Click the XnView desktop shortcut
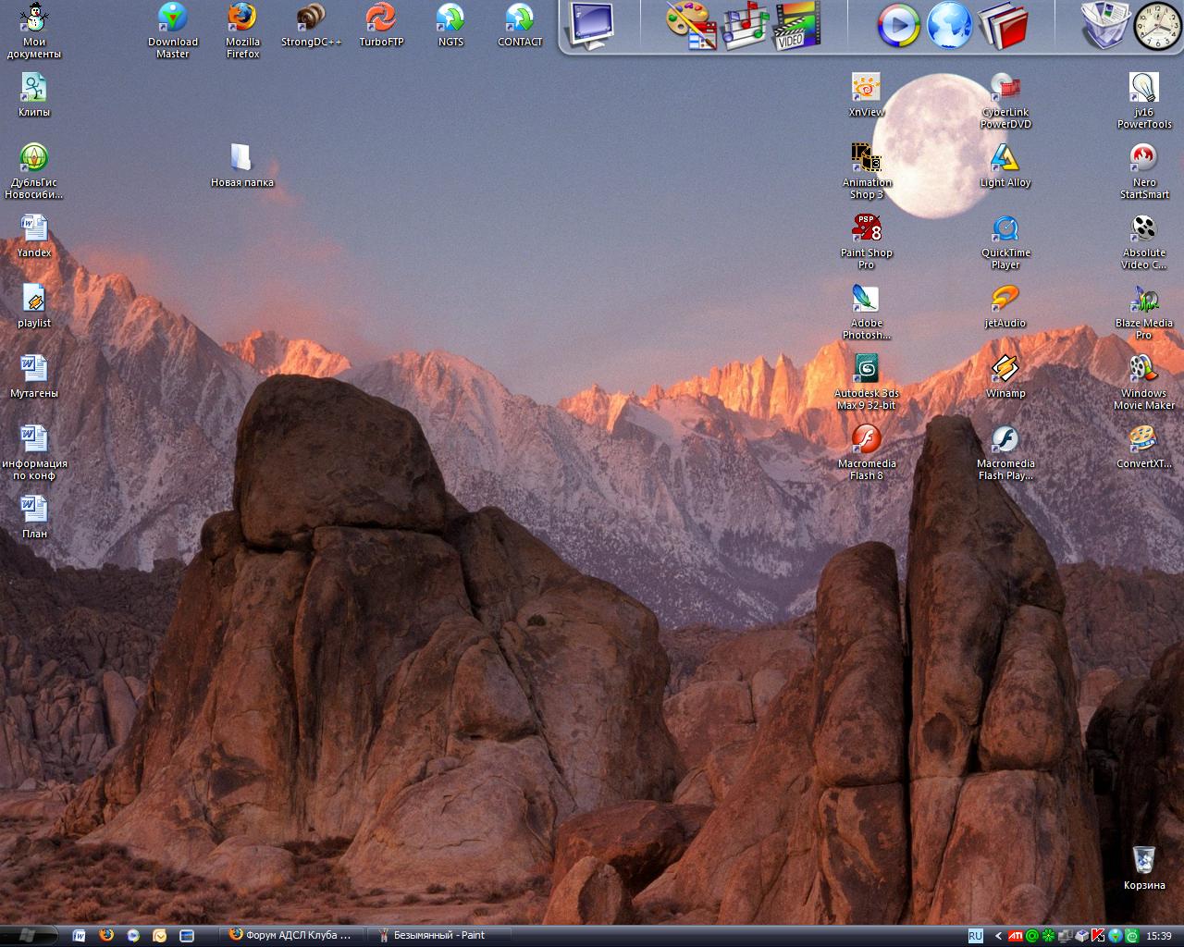This screenshot has width=1184, height=947. tap(866, 89)
